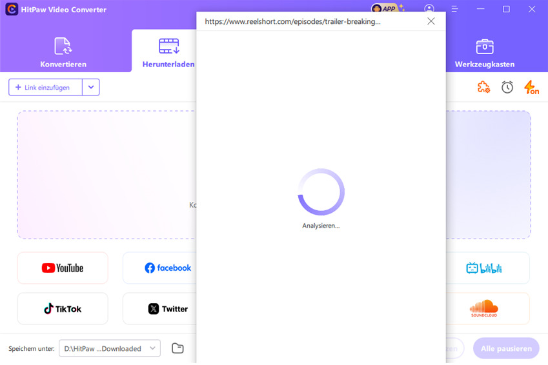
Task: Click the Alle pausieren button
Action: pyautogui.click(x=505, y=348)
